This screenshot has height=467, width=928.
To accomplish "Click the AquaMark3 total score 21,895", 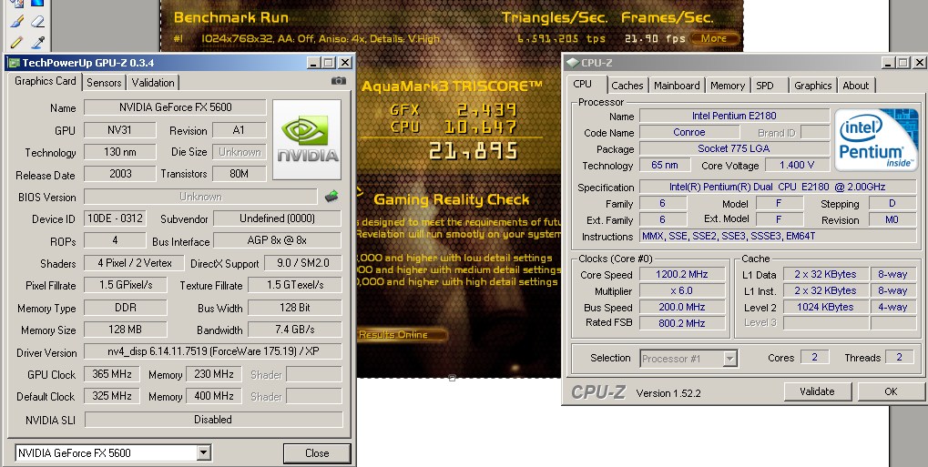I will pyautogui.click(x=474, y=151).
